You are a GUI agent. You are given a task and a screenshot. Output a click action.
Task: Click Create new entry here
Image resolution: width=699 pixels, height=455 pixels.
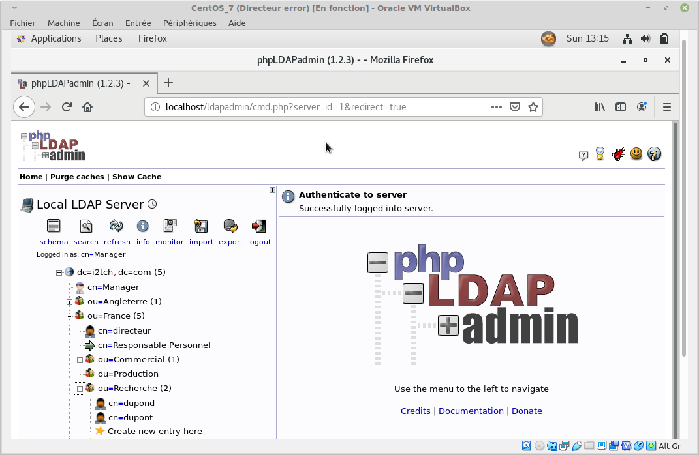[155, 431]
